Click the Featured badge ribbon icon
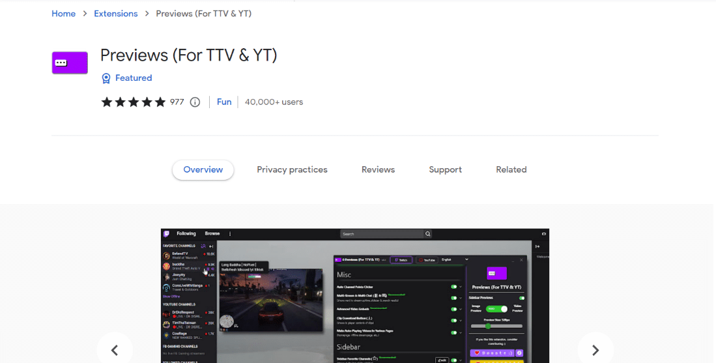Viewport: 716px width, 363px height. tap(106, 78)
